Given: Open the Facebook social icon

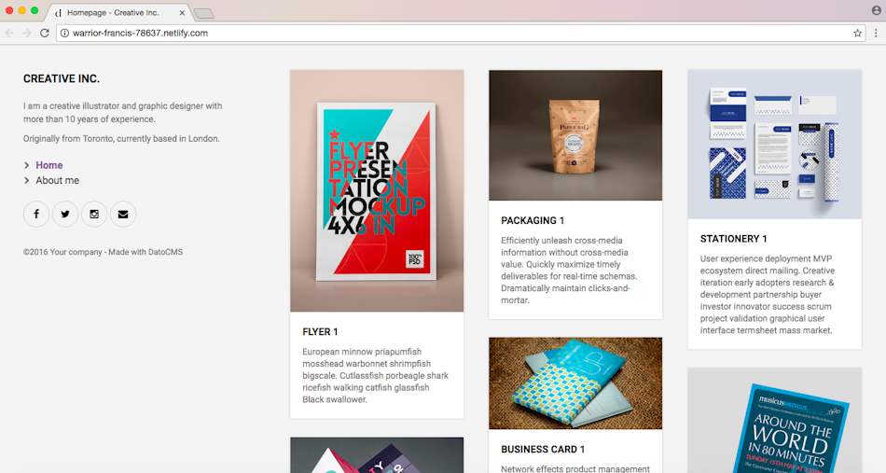Looking at the screenshot, I should coord(36,215).
